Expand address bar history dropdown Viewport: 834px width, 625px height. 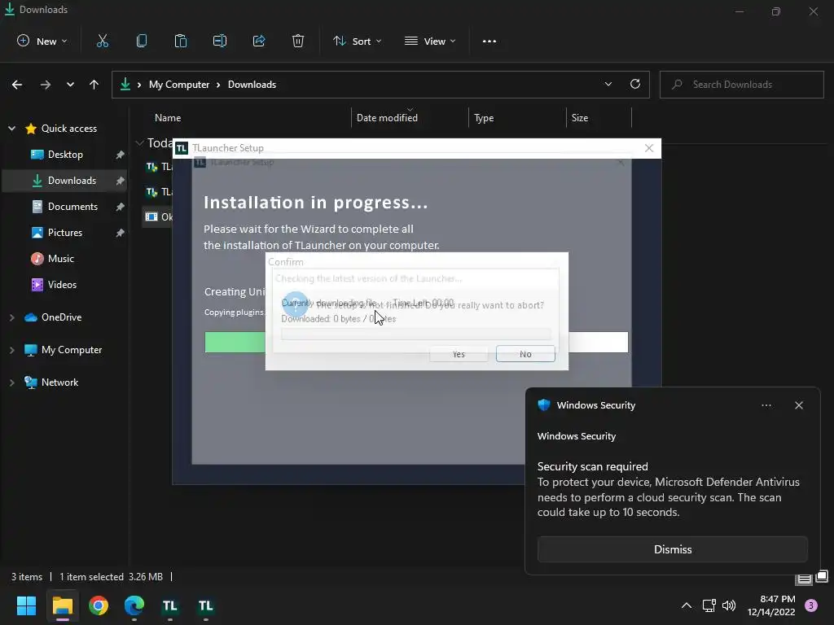(608, 84)
